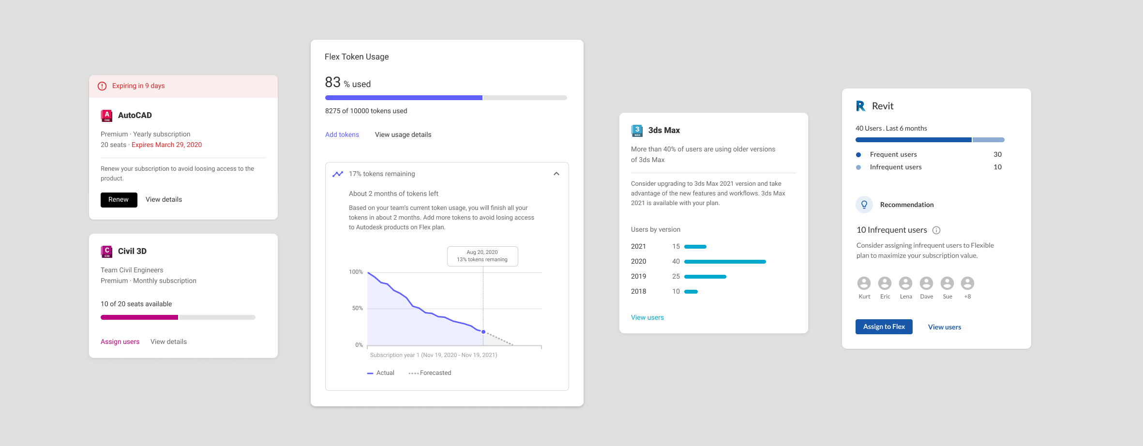
Task: Click View users on Revit card
Action: [945, 327]
